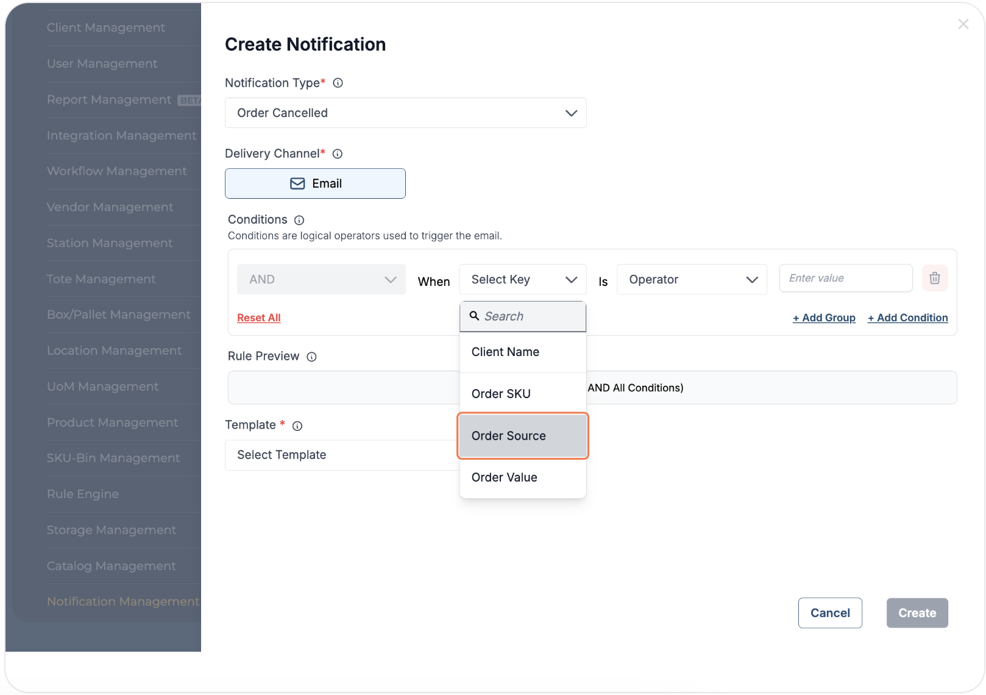Image resolution: width=986 pixels, height=695 pixels.
Task: Pick Order Value option in list
Action: click(522, 477)
